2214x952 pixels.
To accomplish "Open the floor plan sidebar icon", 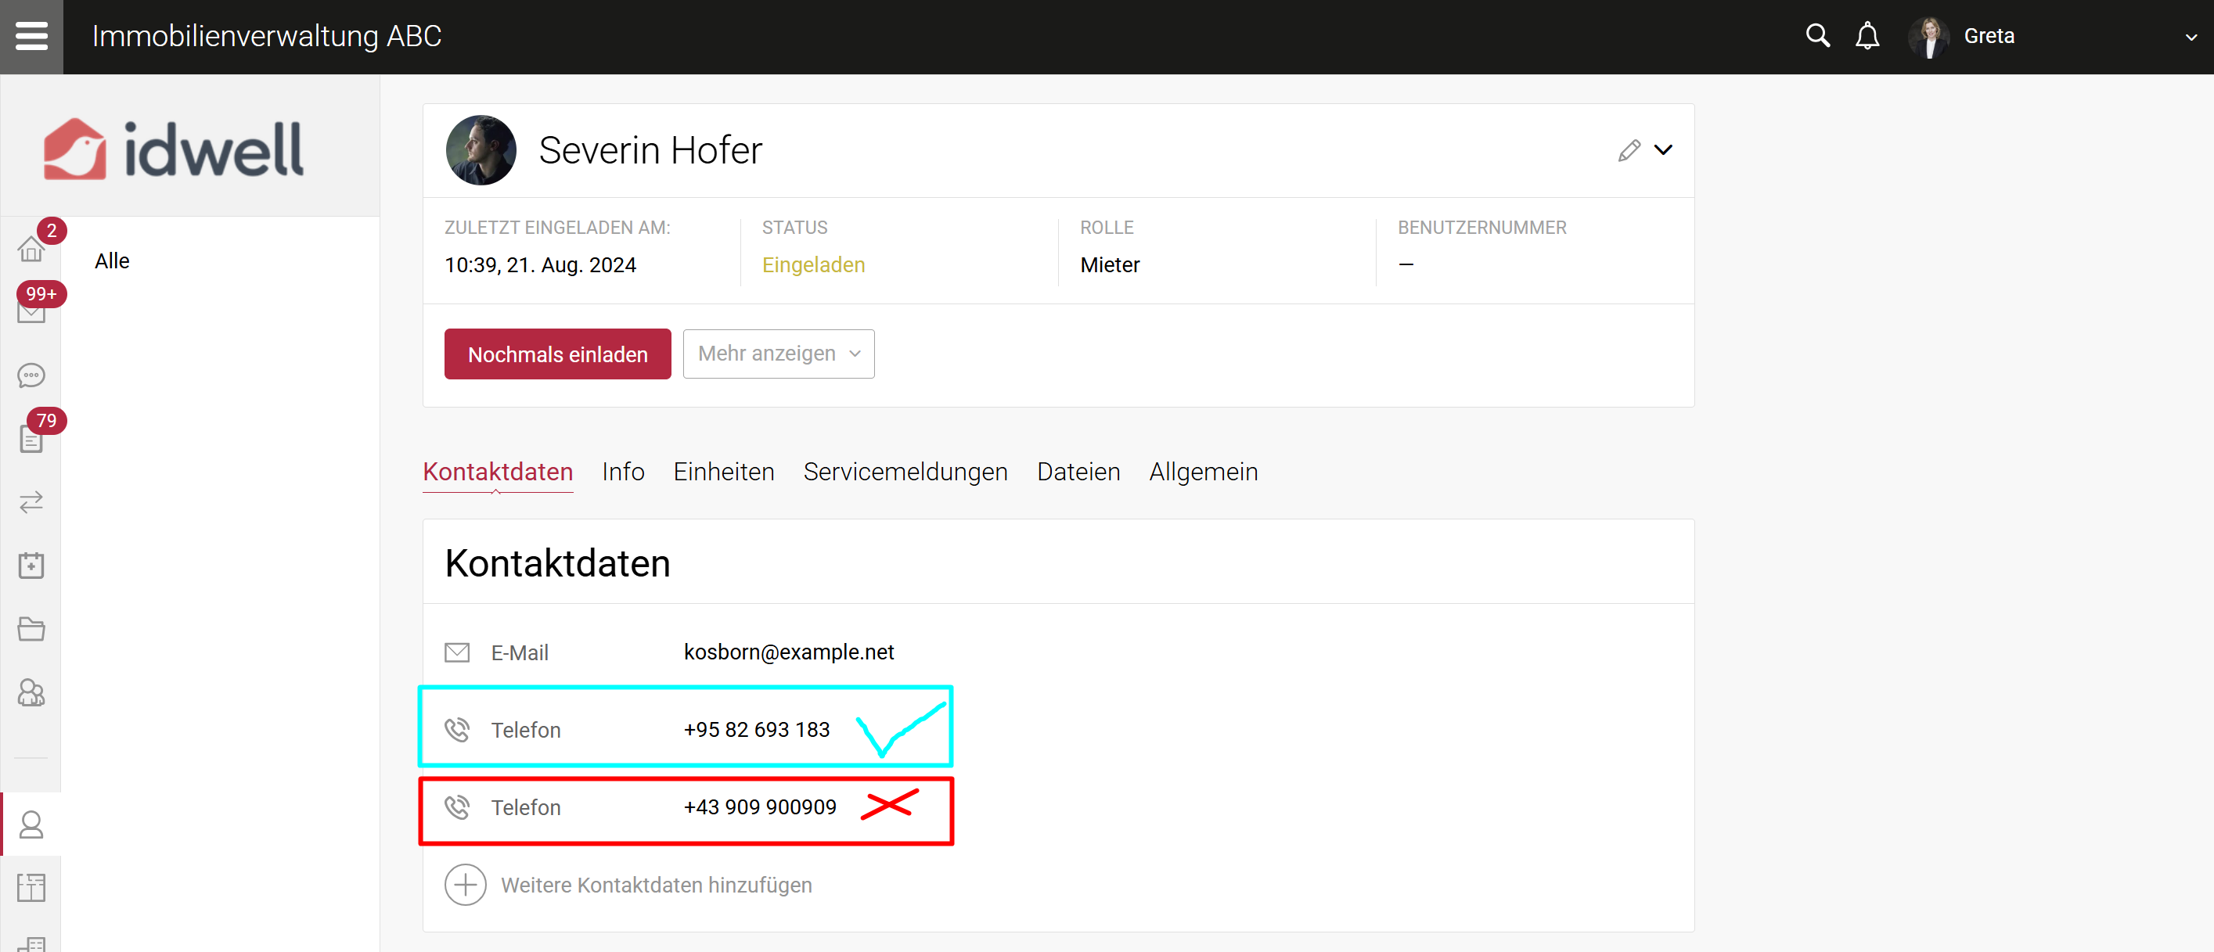I will pos(32,888).
